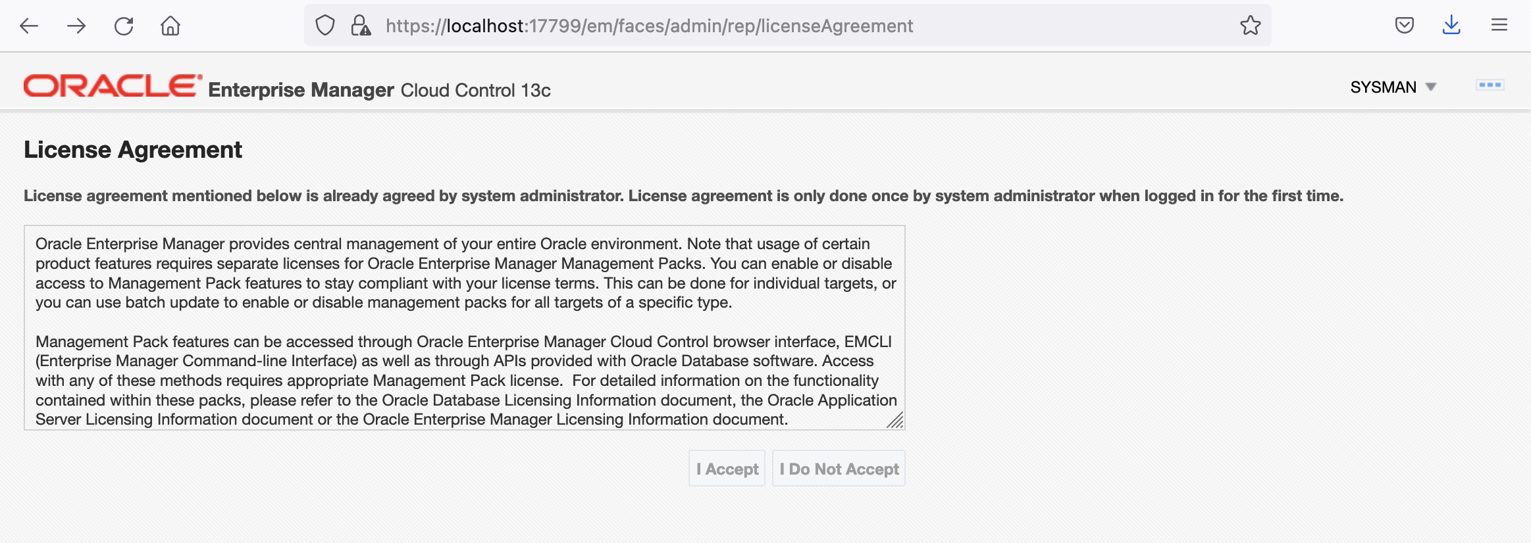Save page with the Pocket icon
The width and height of the screenshot is (1531, 543).
(1405, 25)
